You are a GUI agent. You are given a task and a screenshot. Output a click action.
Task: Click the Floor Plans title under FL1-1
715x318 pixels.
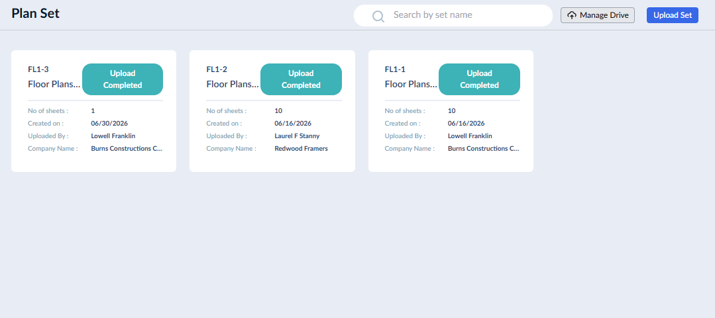tap(412, 84)
